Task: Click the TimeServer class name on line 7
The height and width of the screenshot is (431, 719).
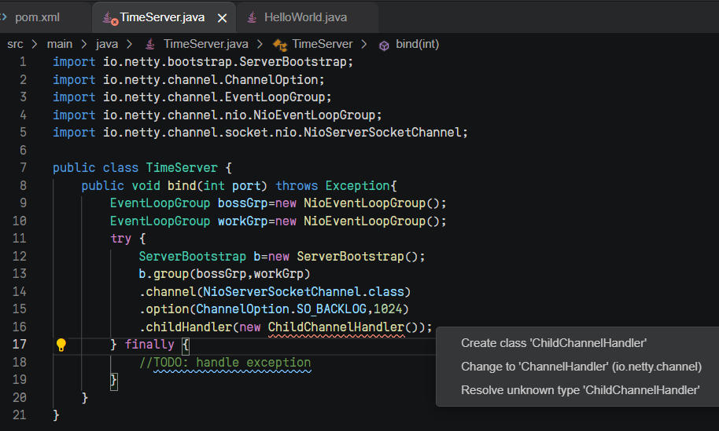Action: (182, 168)
